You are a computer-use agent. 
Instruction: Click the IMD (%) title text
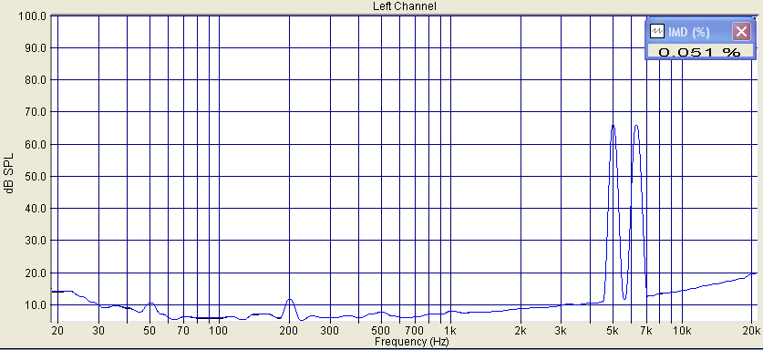[688, 32]
